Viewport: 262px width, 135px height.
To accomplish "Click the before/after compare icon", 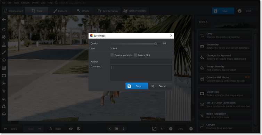I will [79, 129].
